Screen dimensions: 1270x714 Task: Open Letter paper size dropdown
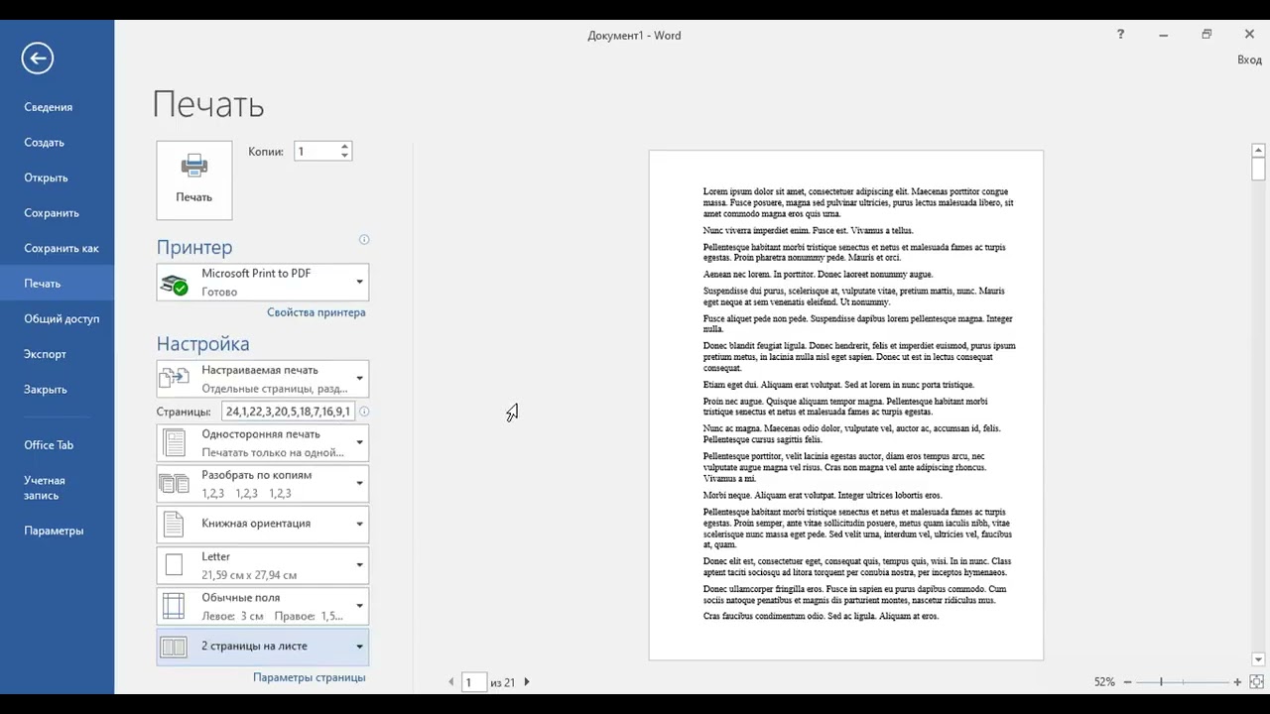pos(263,565)
